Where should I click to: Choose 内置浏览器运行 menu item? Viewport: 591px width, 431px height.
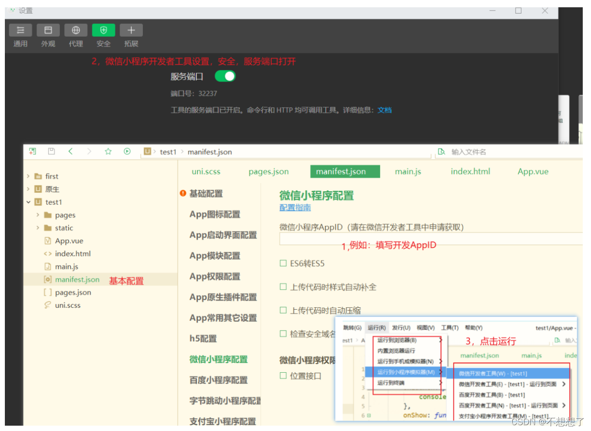396,350
